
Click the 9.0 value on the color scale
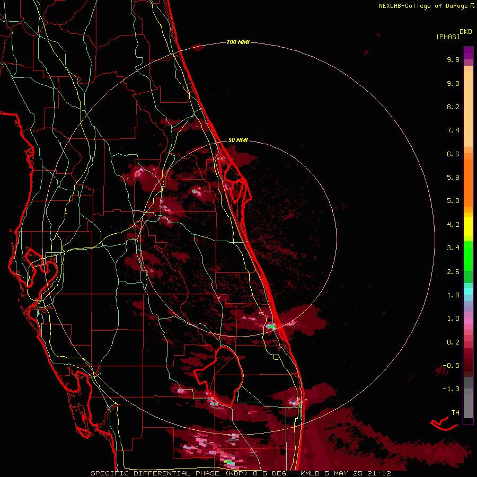coord(453,83)
